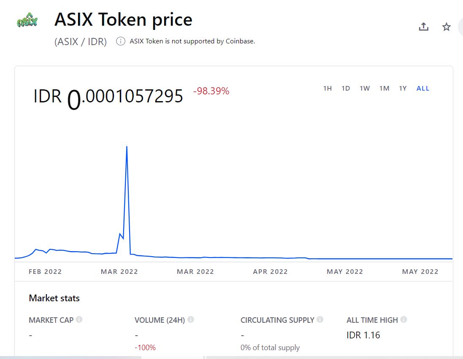Click the IDR 0.0001057295 price value
Image resolution: width=463 pixels, height=359 pixels.
(108, 97)
